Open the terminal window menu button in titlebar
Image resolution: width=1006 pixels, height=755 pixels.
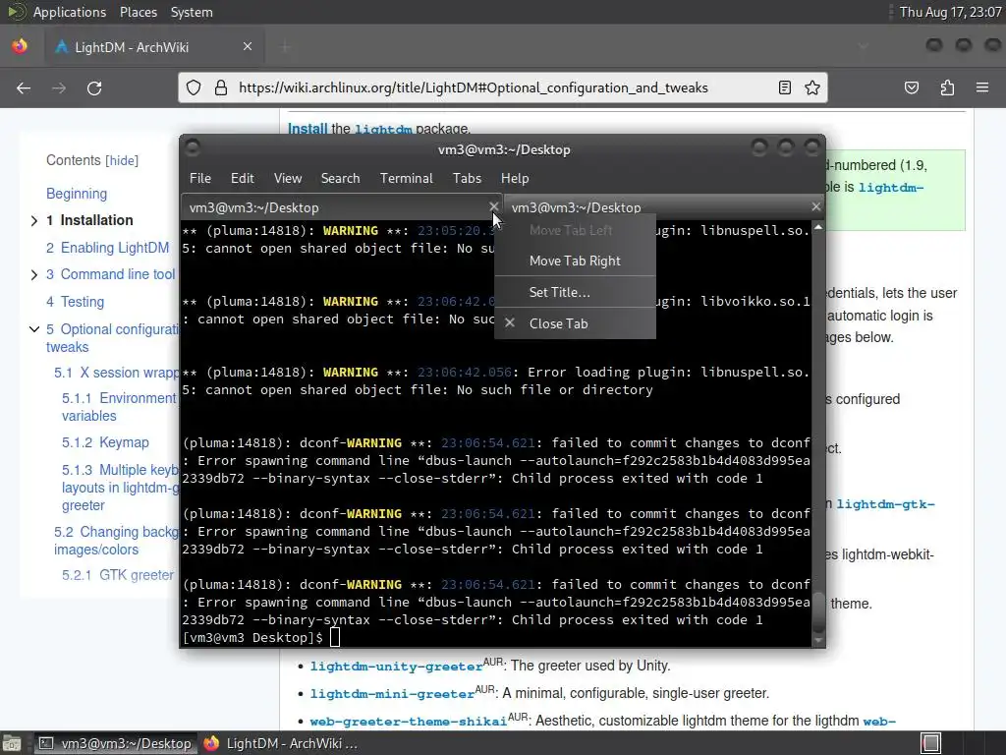(x=193, y=148)
